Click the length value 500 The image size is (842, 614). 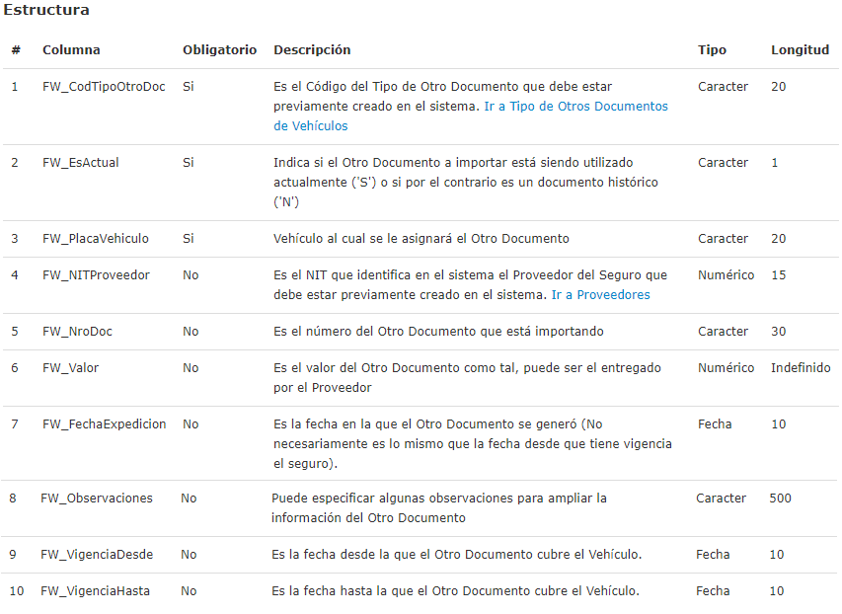tap(780, 499)
